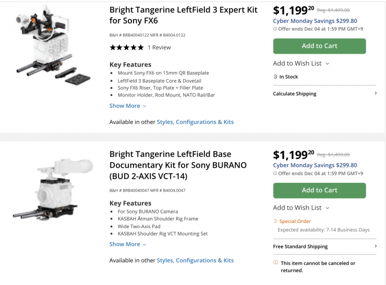The width and height of the screenshot is (386, 285).
Task: Click the info icon beside BURANO offer end date
Action: click(275, 174)
